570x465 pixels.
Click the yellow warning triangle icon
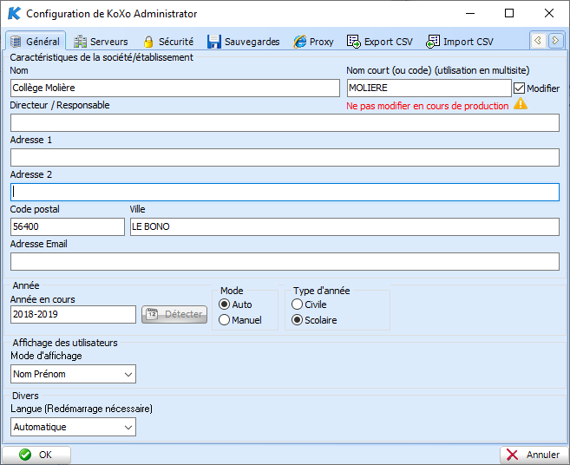(x=521, y=104)
